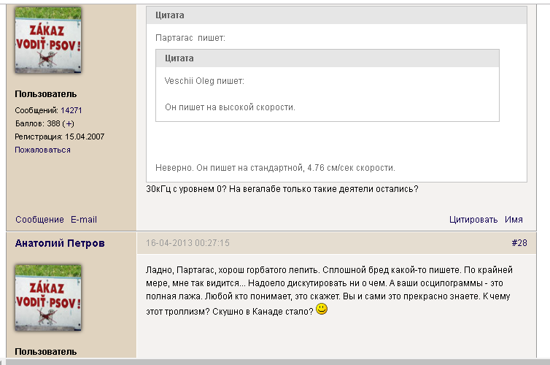550x365 pixels.
Task: Click the (+) link beside Баллов: 388
Action: coord(69,123)
